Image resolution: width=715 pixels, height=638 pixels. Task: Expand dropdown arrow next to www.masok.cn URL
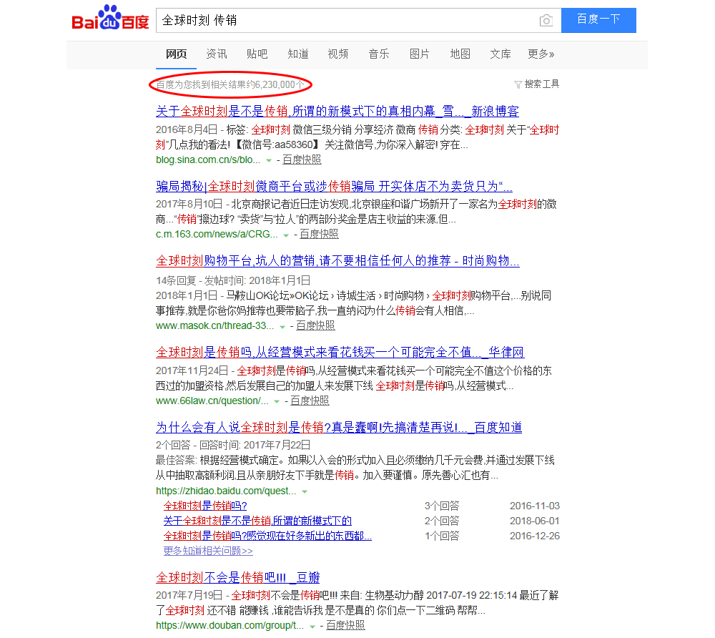[282, 326]
